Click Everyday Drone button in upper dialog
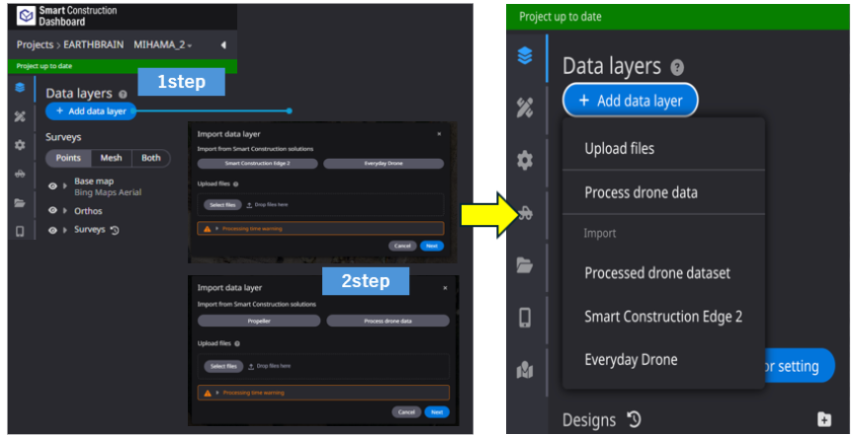The image size is (859, 436). click(384, 164)
